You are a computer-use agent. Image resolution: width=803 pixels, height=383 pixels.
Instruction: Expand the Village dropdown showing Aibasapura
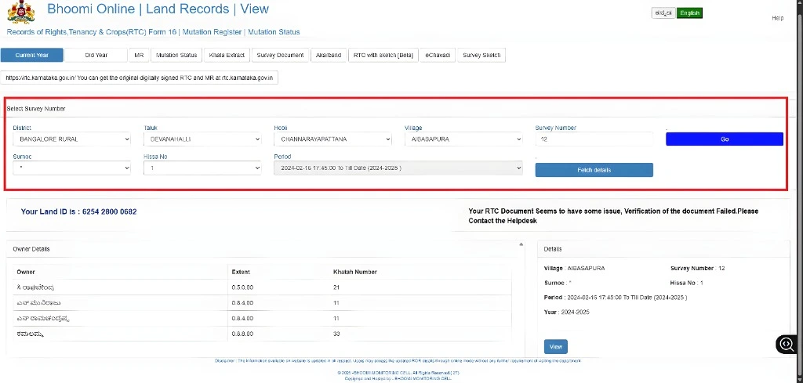click(463, 139)
